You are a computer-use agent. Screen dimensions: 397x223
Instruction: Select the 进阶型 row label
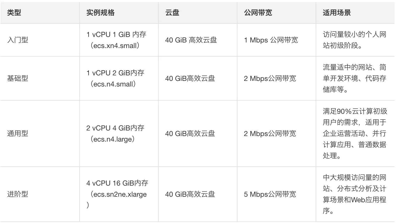point(17,194)
